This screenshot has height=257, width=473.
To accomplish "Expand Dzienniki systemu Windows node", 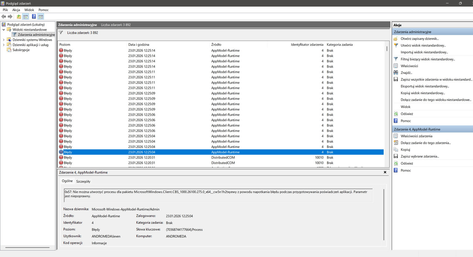I will point(4,40).
